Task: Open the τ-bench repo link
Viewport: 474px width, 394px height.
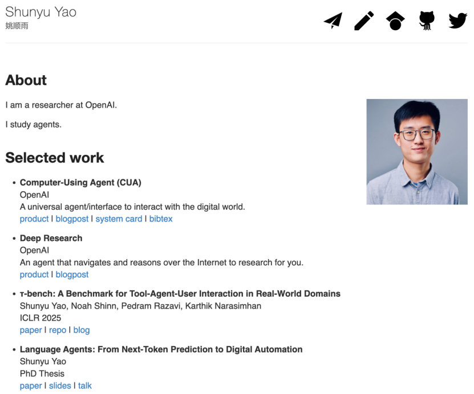Action: (x=58, y=330)
